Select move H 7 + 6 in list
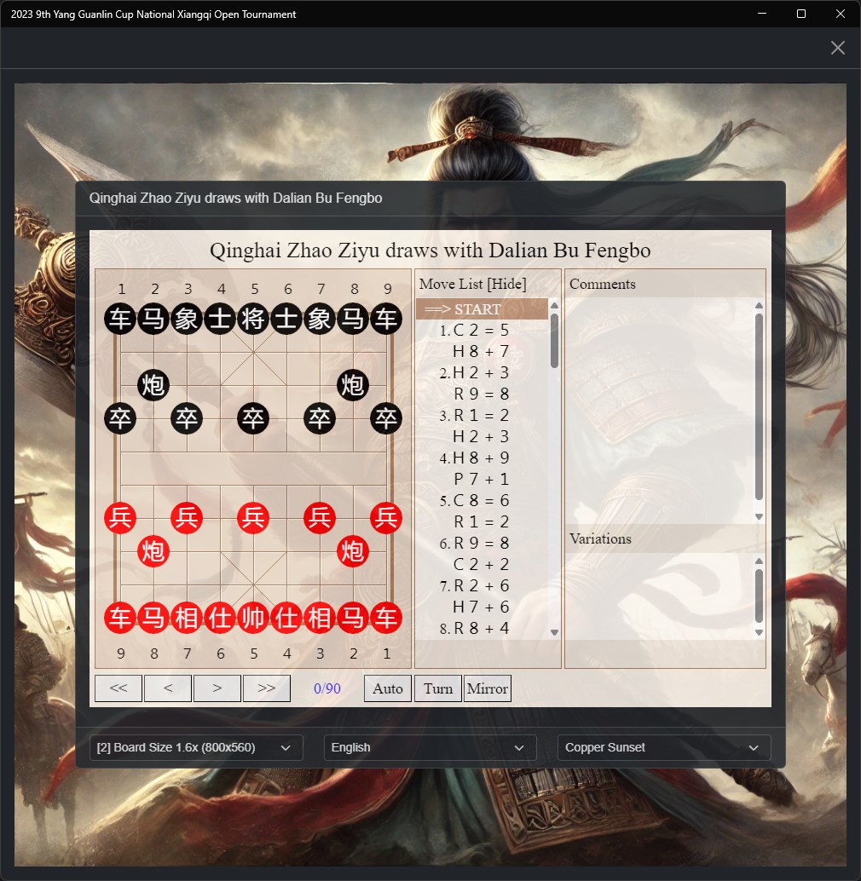Screen dimensions: 861x881 (481, 607)
